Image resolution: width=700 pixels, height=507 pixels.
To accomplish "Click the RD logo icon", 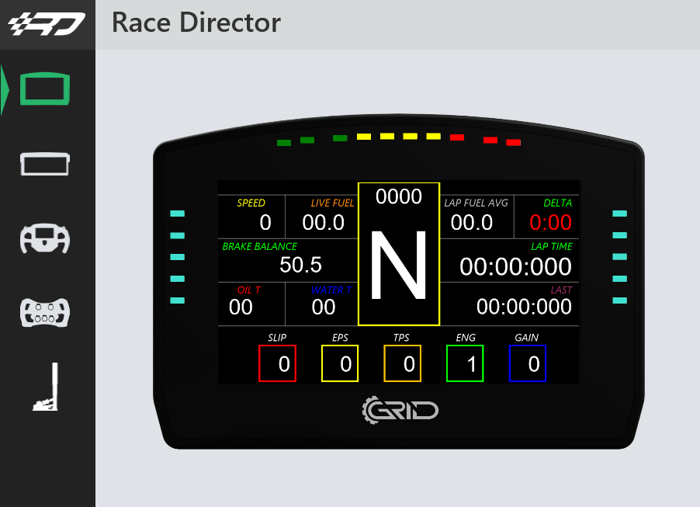I will coord(47,23).
